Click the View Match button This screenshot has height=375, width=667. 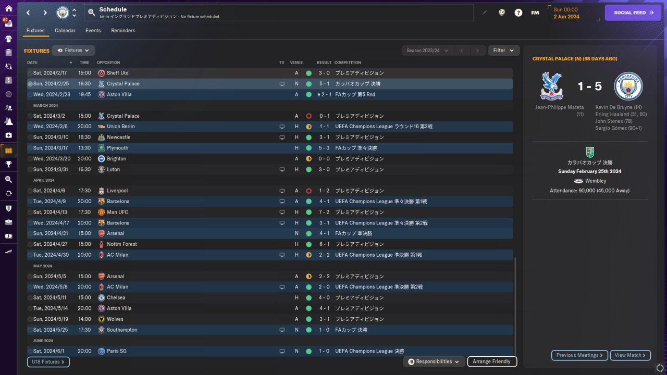631,355
